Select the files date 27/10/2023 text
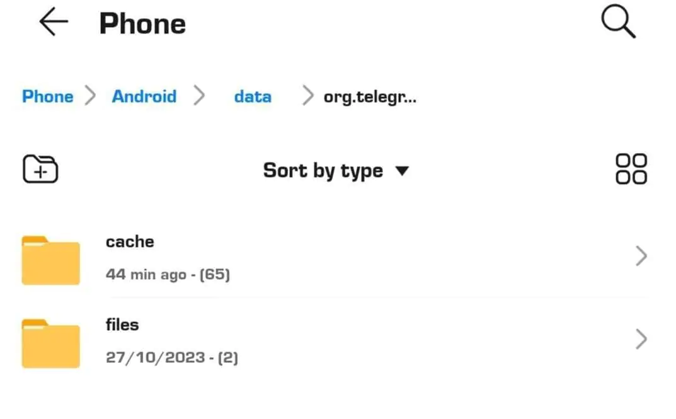 click(x=155, y=357)
